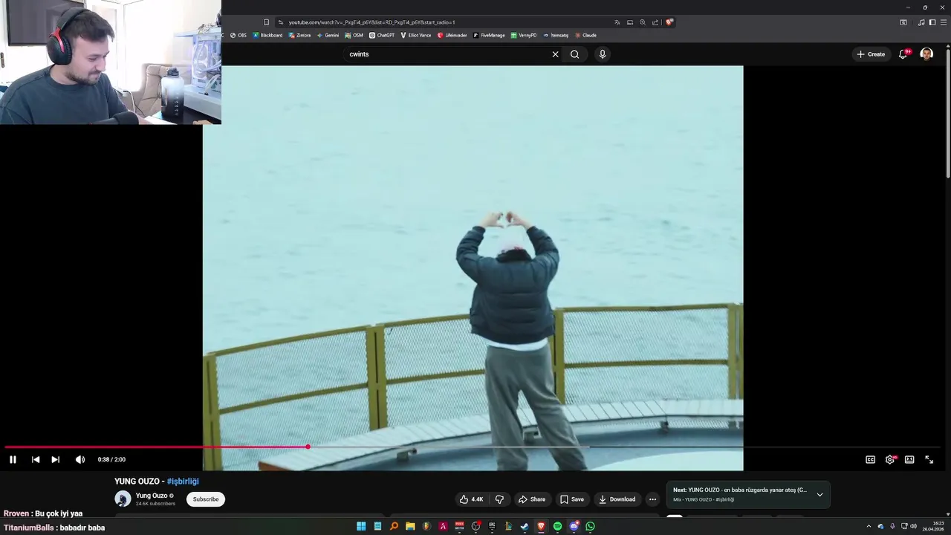Open the Yung Ouzo channel name link
Screen dimensions: 951x535
click(x=152, y=496)
